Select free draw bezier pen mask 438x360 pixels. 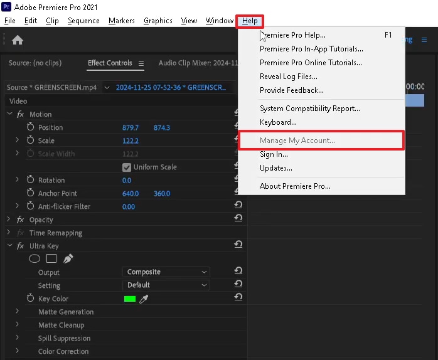(68, 258)
